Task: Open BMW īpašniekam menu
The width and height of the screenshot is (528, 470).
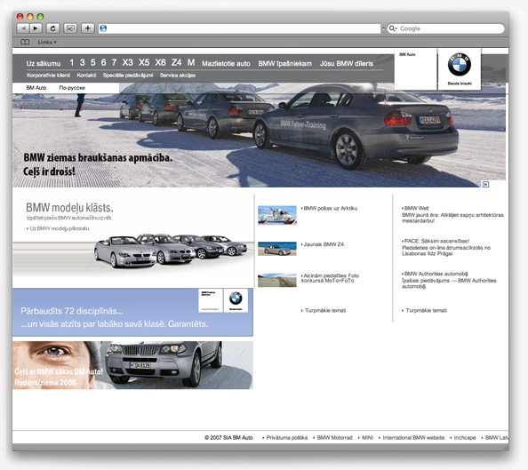Action: click(284, 63)
